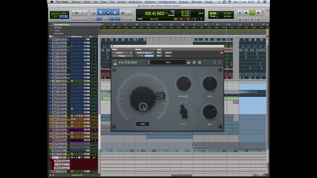
Task: Click the Grid mode button
Action: coord(63,16)
